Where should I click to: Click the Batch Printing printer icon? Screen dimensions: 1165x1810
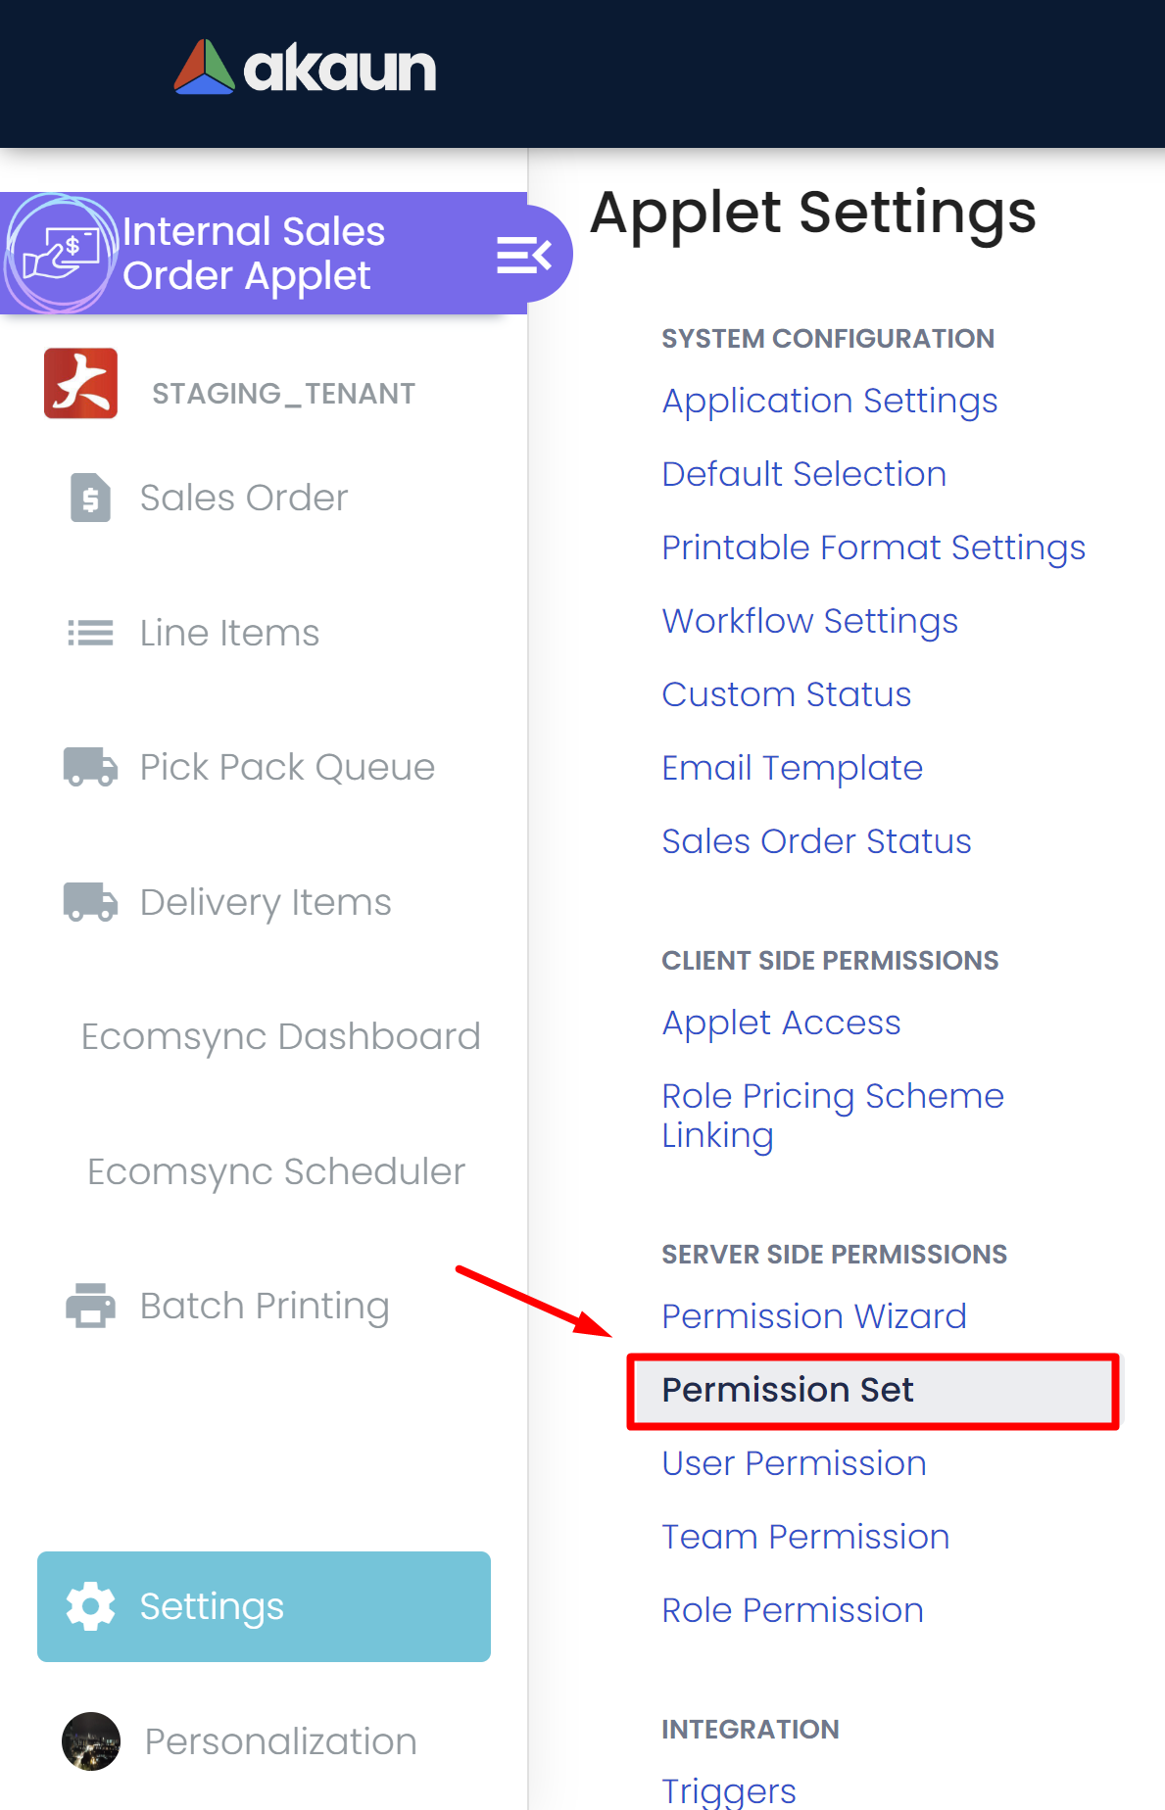[90, 1306]
